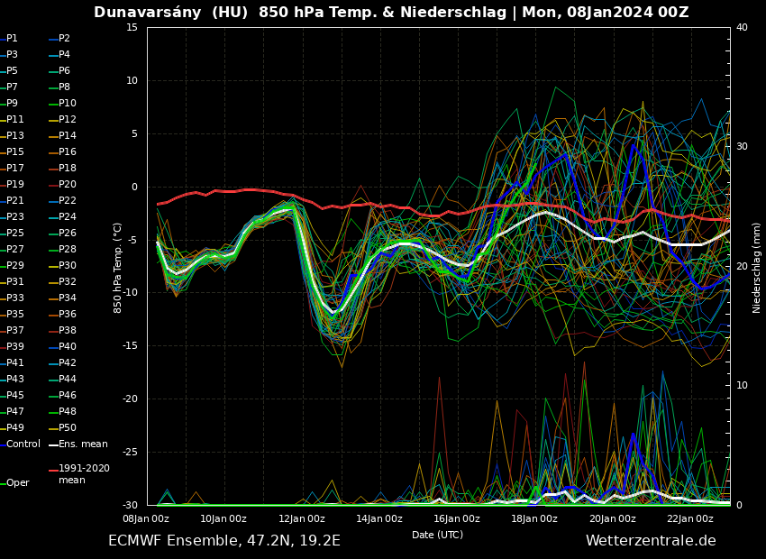The image size is (766, 559).
Task: Click the red 1991-2020 mean line swatch
Action: coord(52,470)
